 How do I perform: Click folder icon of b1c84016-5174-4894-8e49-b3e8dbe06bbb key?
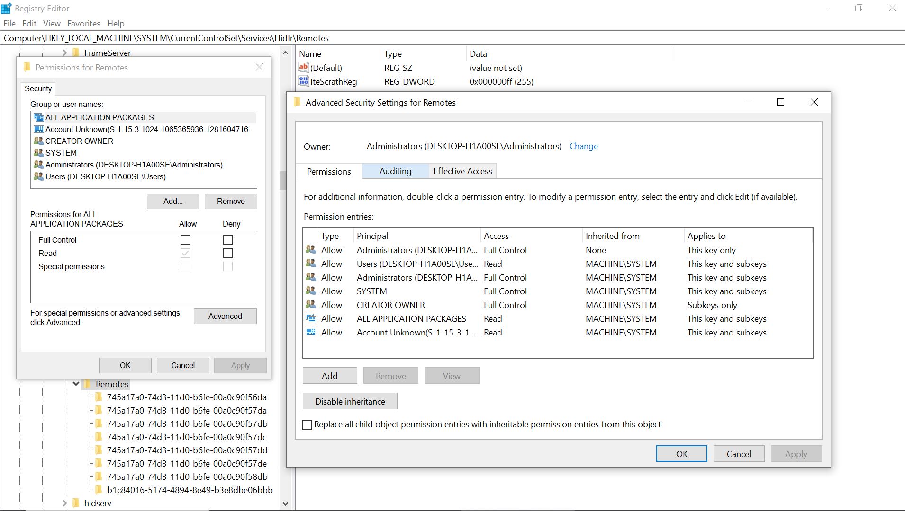click(x=99, y=490)
